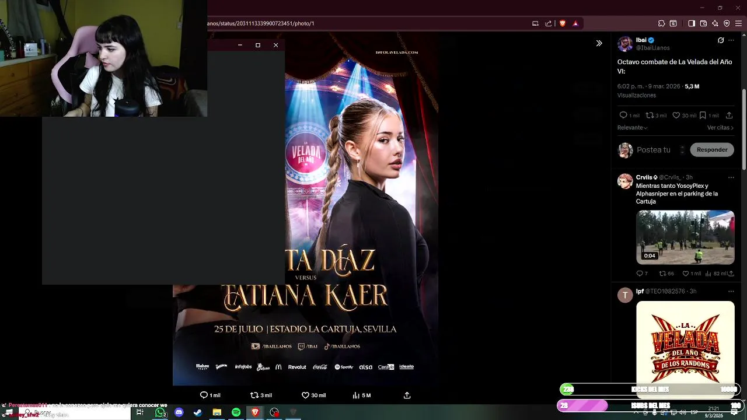
Task: Open Discord from the taskbar
Action: point(179,412)
